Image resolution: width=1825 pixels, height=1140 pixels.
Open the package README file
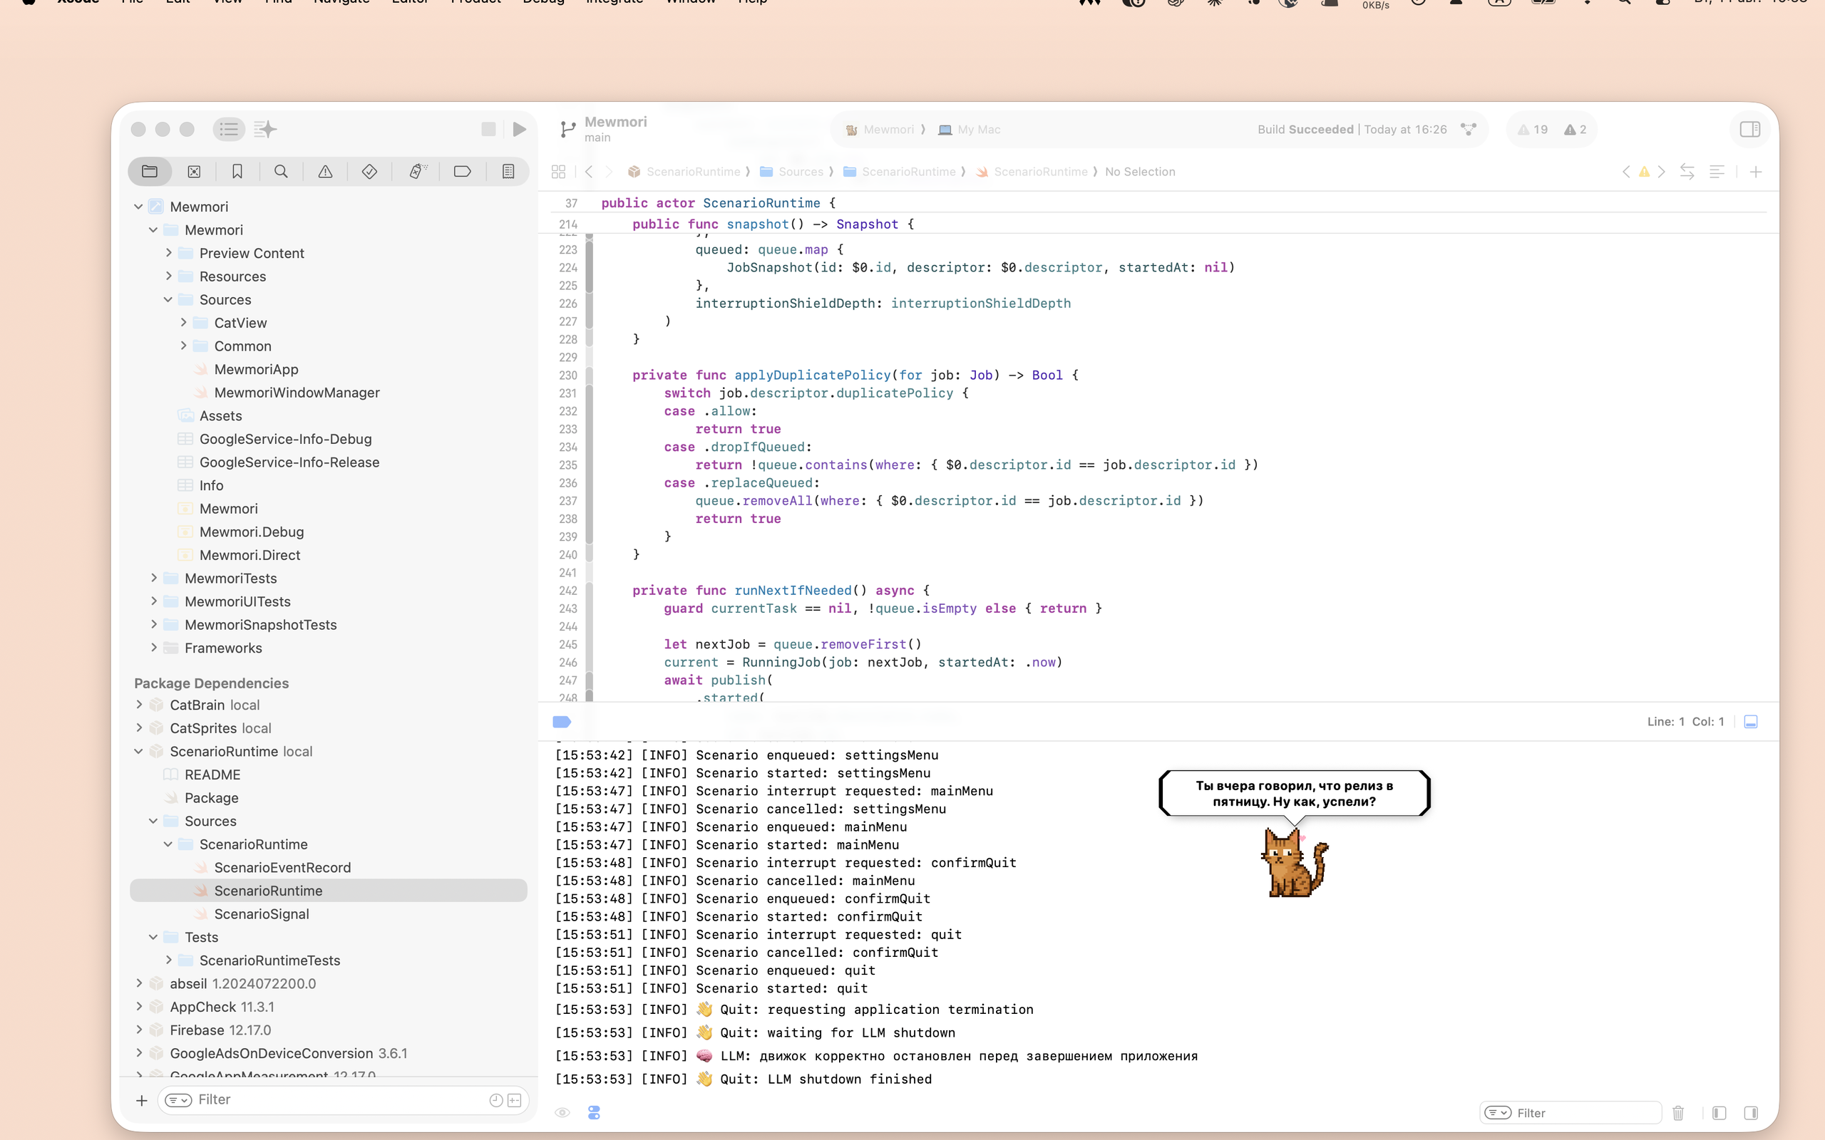point(212,774)
